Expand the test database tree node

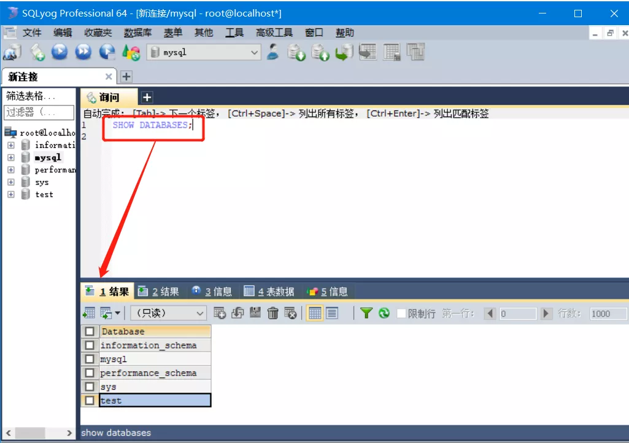[11, 195]
